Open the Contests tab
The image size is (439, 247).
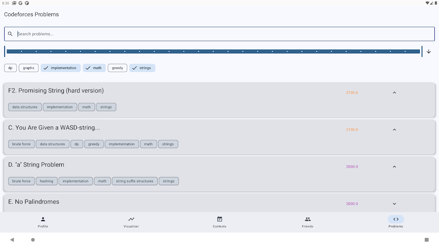(219, 222)
